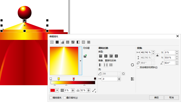Click the Y offset spinner arrows

[177, 58]
